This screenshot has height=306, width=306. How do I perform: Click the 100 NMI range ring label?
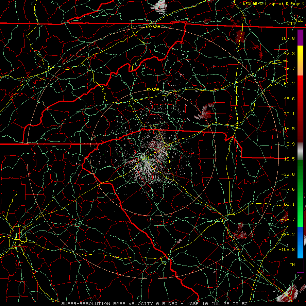point(153,27)
